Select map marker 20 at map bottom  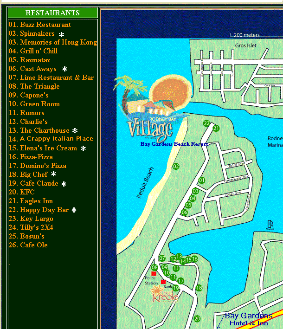(x=197, y=319)
